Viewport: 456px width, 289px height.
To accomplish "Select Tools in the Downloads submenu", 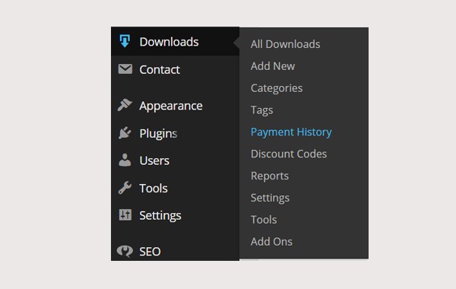I will pyautogui.click(x=264, y=220).
